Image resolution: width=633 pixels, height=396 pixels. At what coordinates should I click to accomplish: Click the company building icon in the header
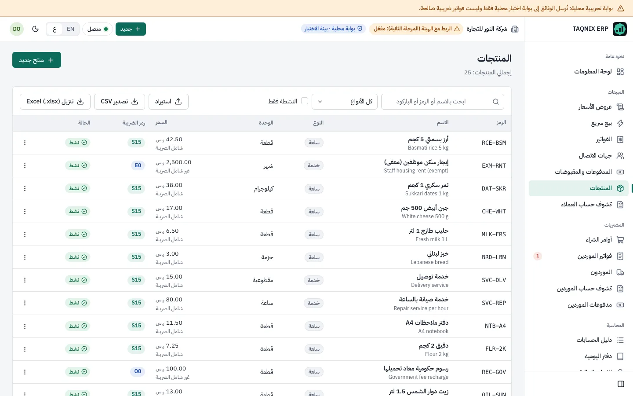[515, 29]
